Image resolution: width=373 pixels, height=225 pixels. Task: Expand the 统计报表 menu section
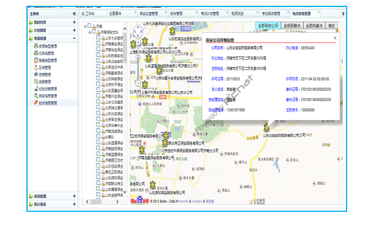[74, 204]
